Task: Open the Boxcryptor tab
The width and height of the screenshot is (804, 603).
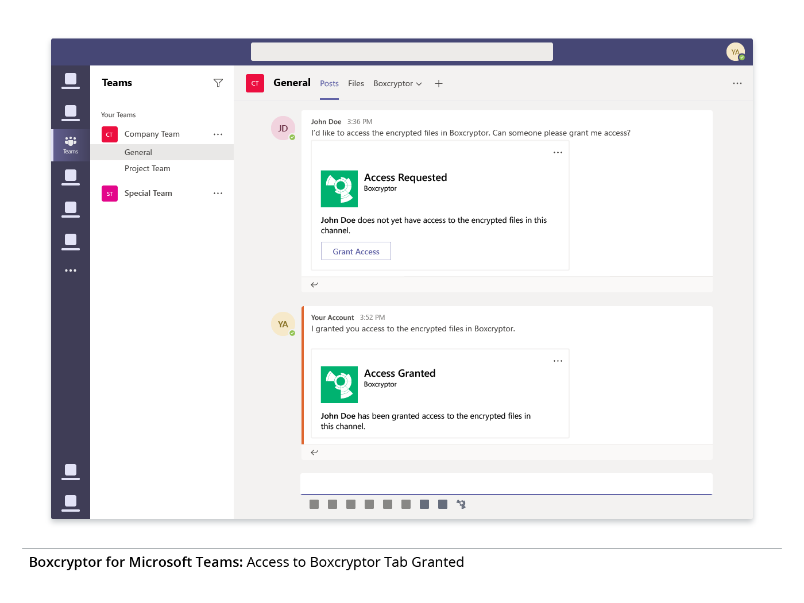Action: [x=393, y=83]
